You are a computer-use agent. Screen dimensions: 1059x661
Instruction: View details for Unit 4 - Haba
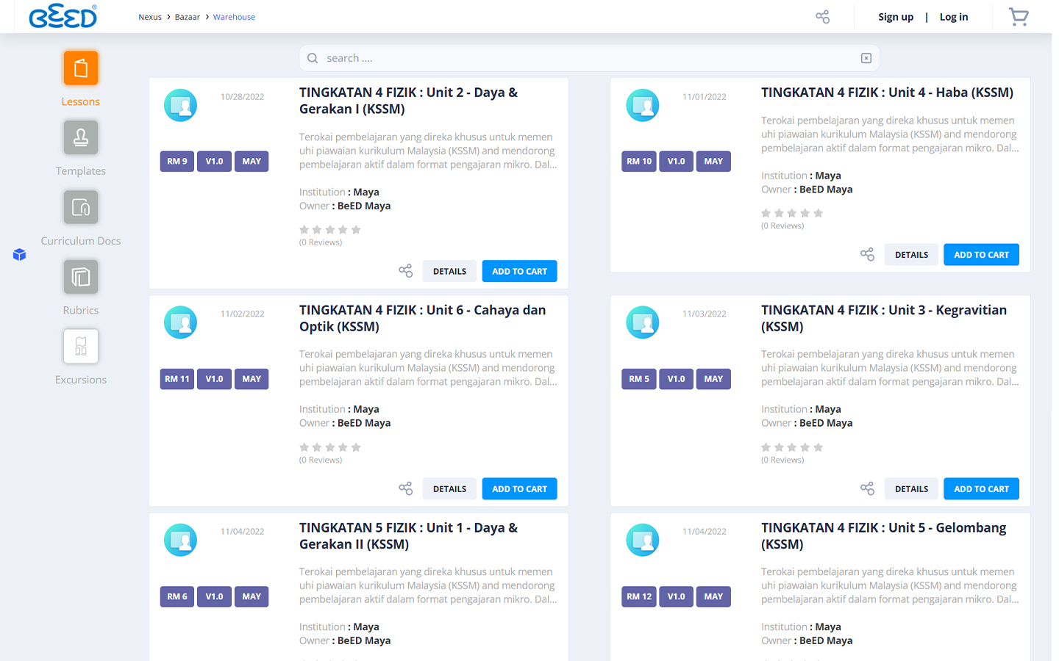tap(911, 255)
